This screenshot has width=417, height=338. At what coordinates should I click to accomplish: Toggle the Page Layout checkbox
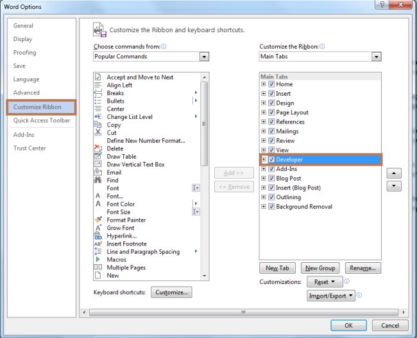pos(271,112)
